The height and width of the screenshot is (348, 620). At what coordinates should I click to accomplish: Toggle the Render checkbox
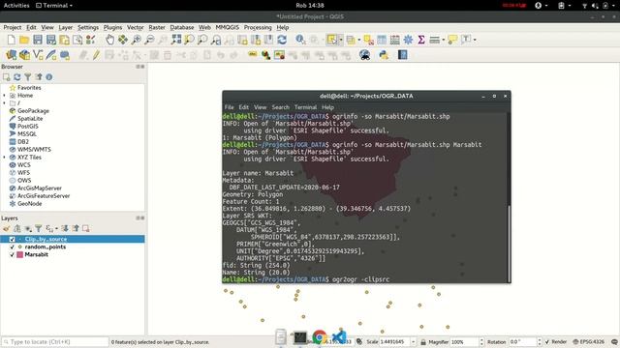coord(547,341)
